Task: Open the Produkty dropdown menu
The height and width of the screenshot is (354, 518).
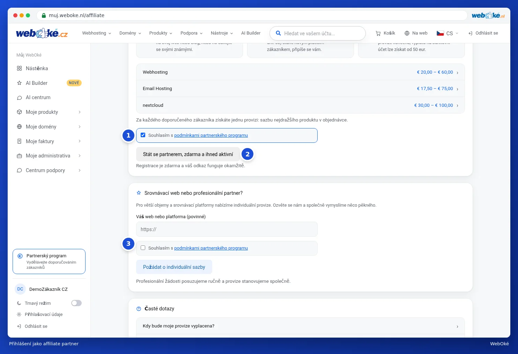Action: coord(161,33)
